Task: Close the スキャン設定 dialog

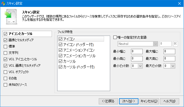Action: click(x=179, y=3)
